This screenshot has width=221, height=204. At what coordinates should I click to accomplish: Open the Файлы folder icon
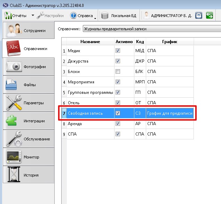11,84
